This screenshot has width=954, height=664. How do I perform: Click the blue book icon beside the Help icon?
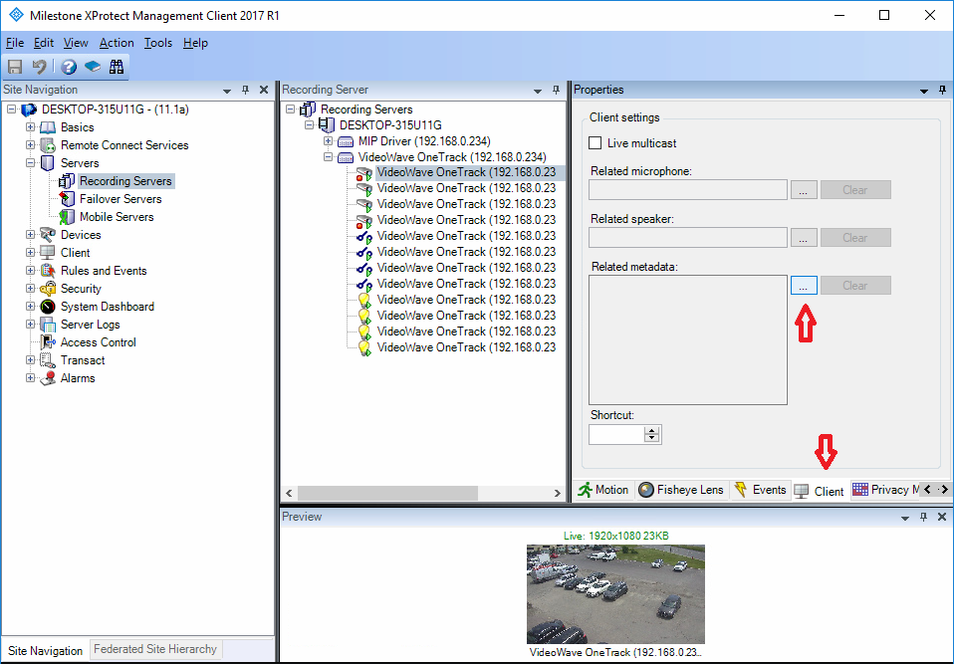pyautogui.click(x=93, y=67)
